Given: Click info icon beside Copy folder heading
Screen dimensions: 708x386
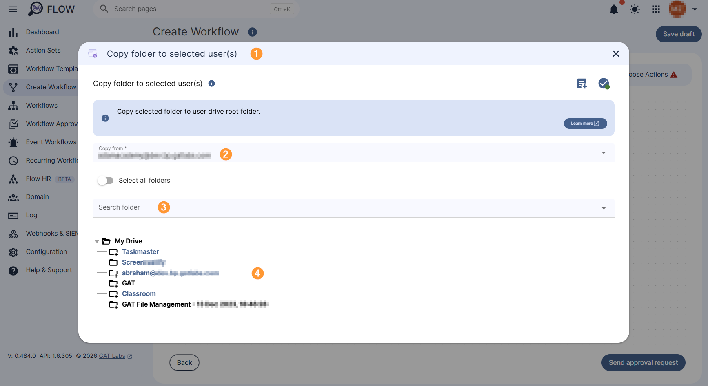Looking at the screenshot, I should [x=211, y=84].
